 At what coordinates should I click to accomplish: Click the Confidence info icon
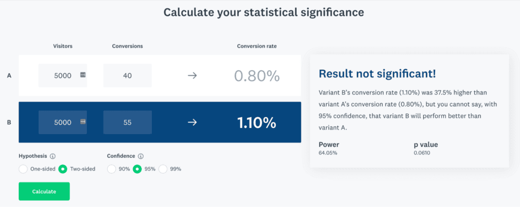(x=141, y=156)
